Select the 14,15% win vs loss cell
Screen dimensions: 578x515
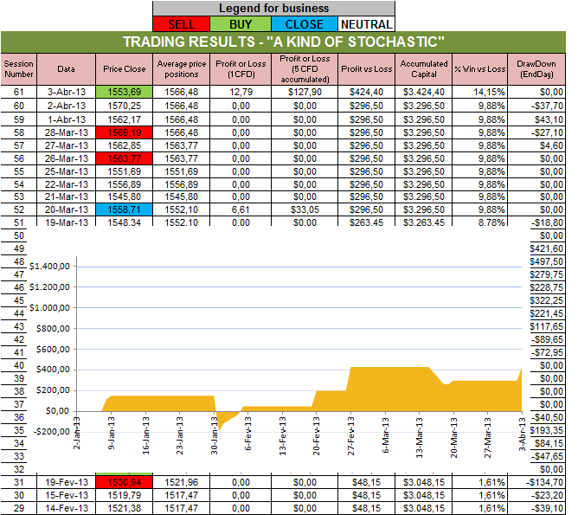[479, 91]
